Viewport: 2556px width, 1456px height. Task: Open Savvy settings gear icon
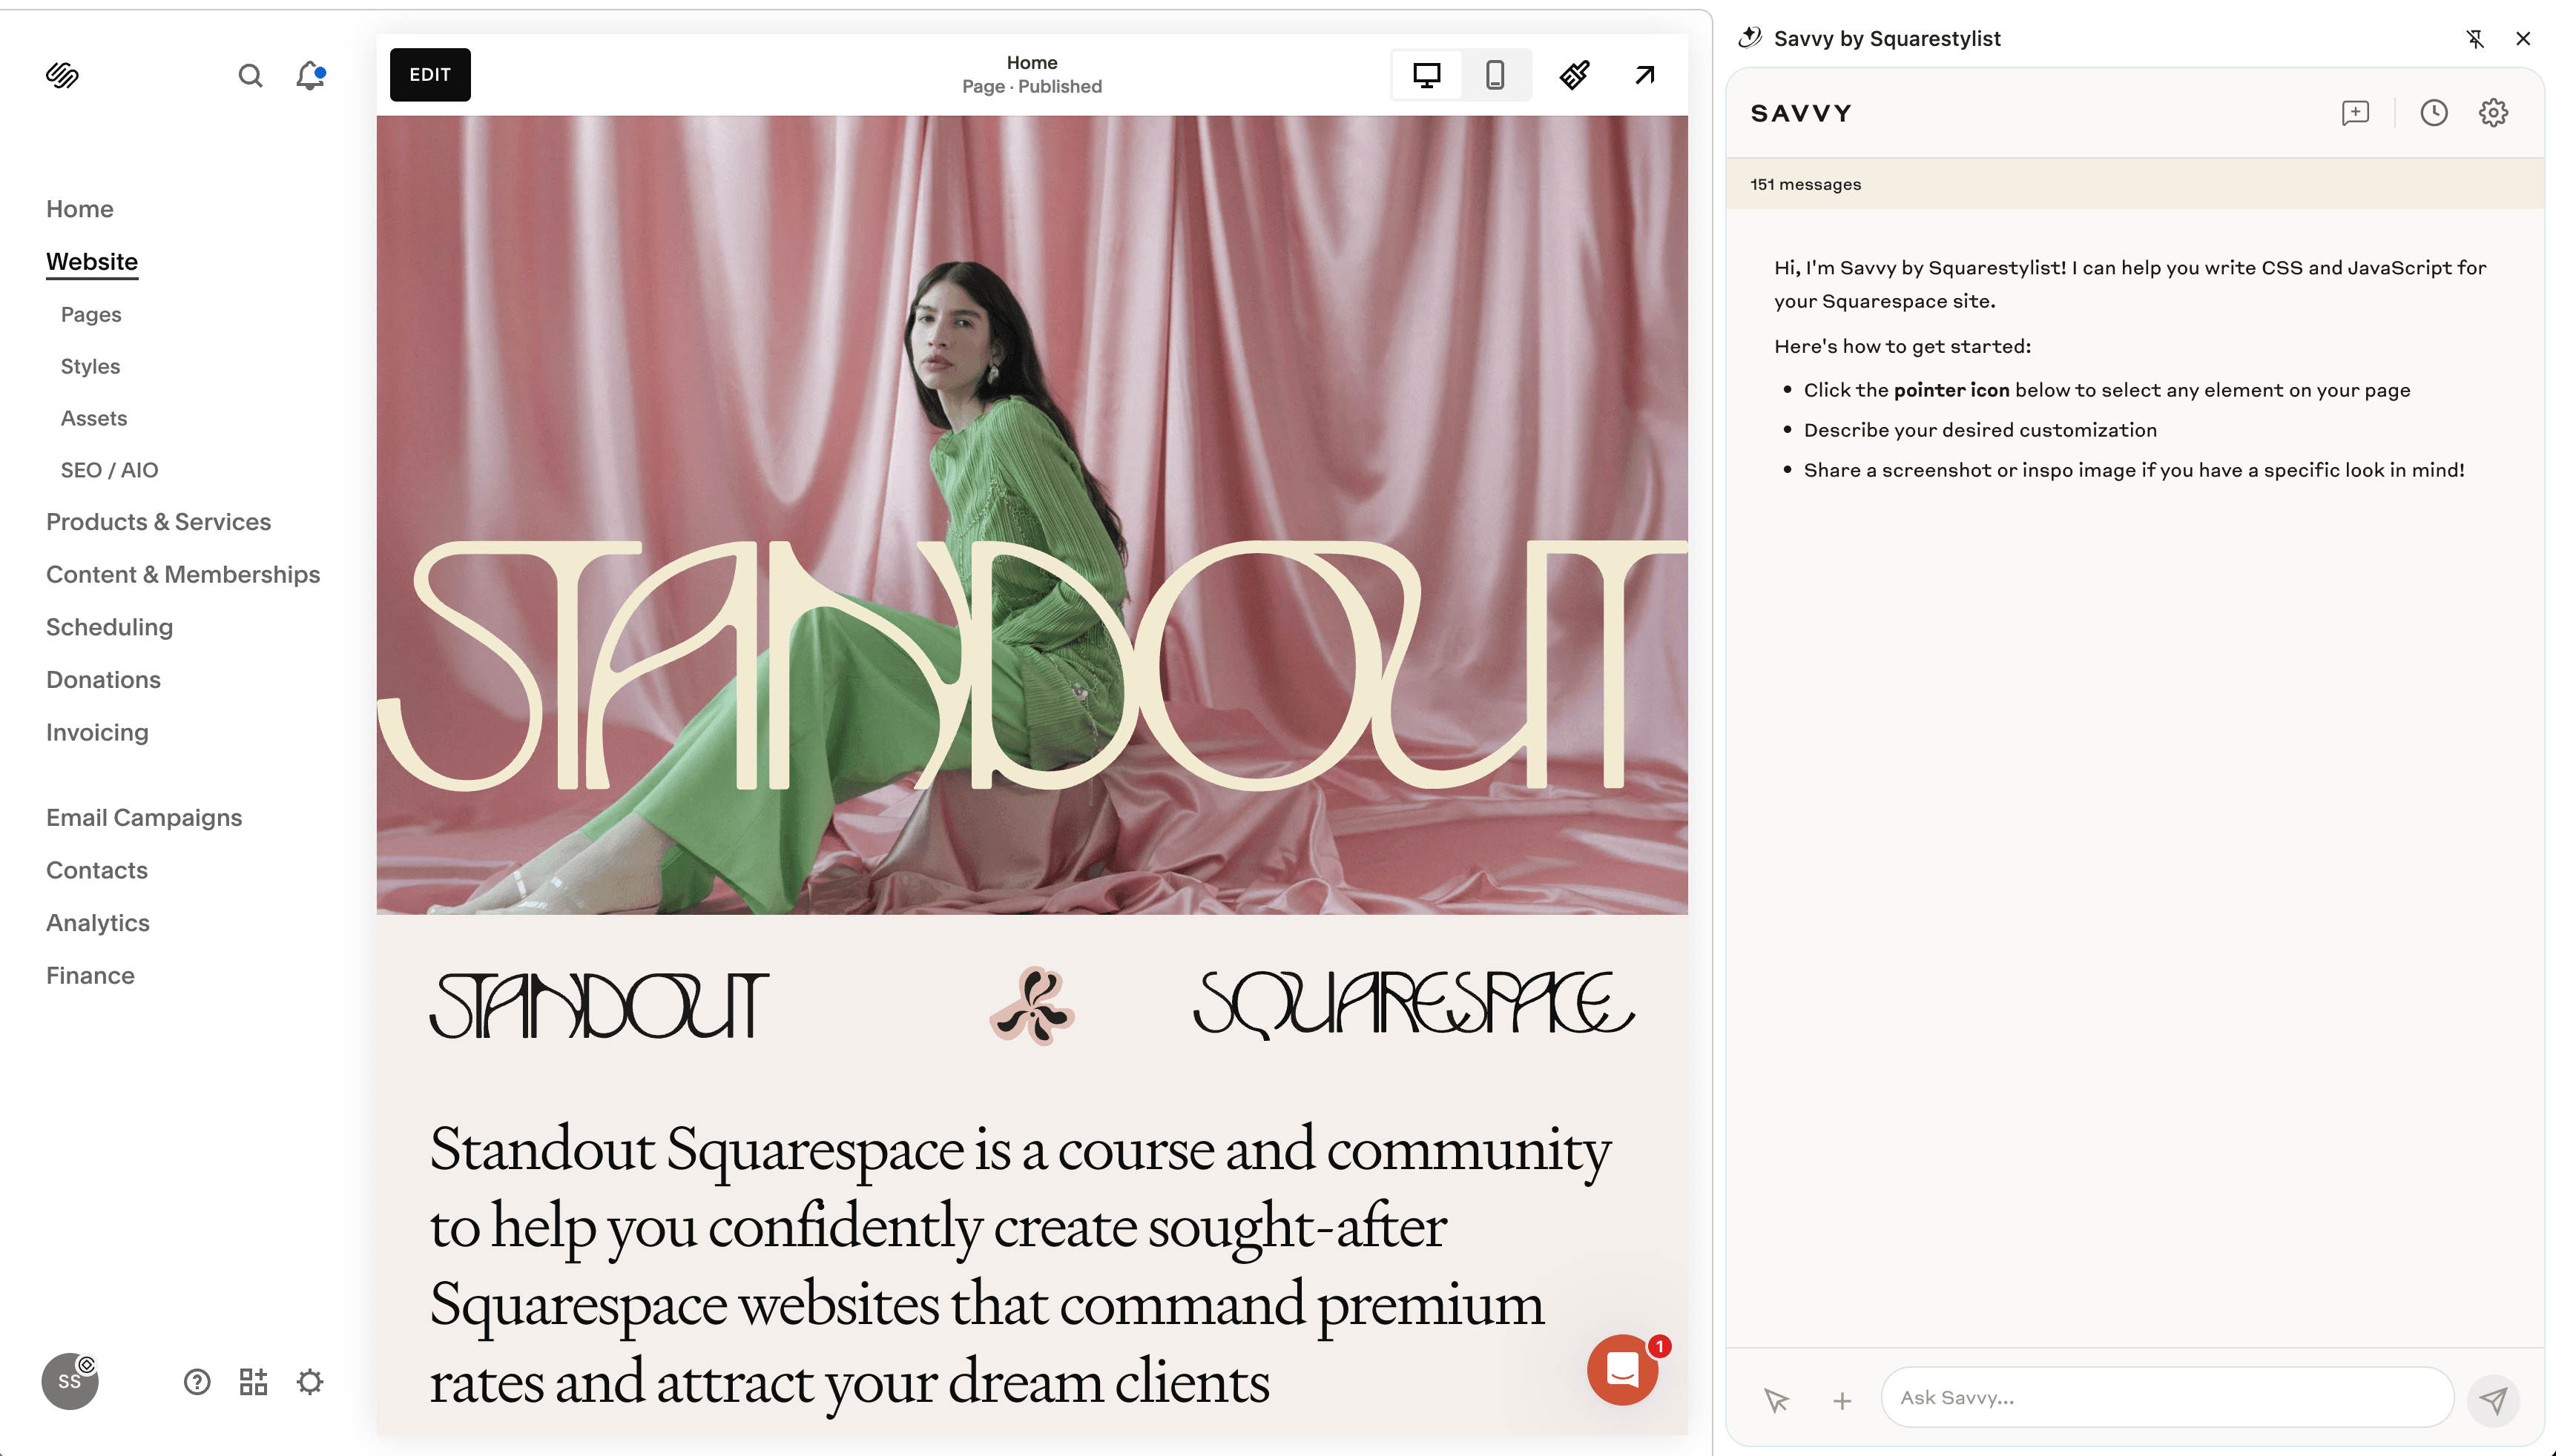click(x=2493, y=112)
